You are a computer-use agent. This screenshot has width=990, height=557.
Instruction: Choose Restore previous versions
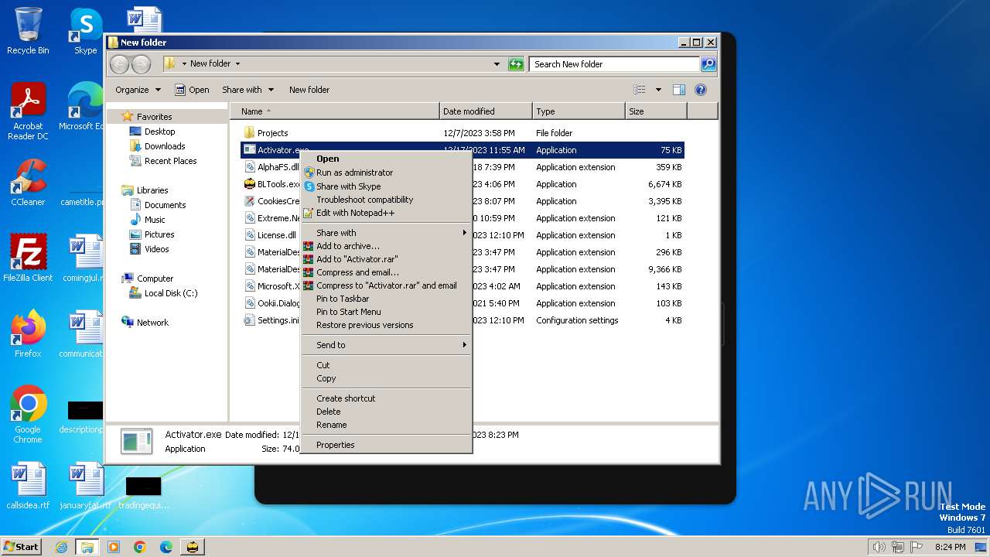[x=386, y=325]
